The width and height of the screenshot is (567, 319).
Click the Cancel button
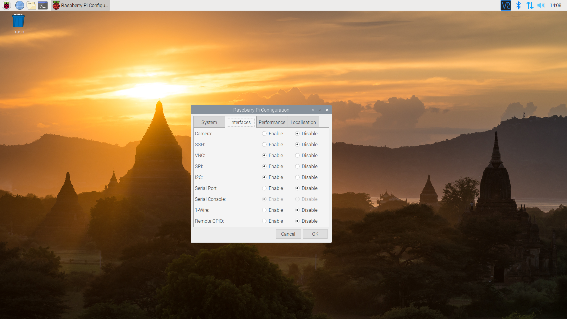coord(288,234)
